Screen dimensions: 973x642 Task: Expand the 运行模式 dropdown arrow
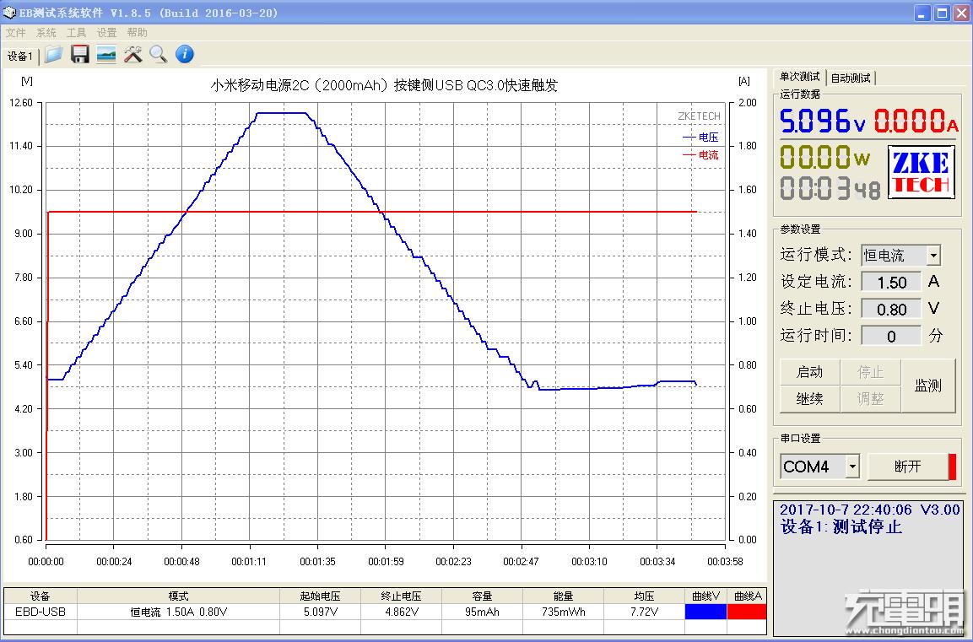click(933, 255)
